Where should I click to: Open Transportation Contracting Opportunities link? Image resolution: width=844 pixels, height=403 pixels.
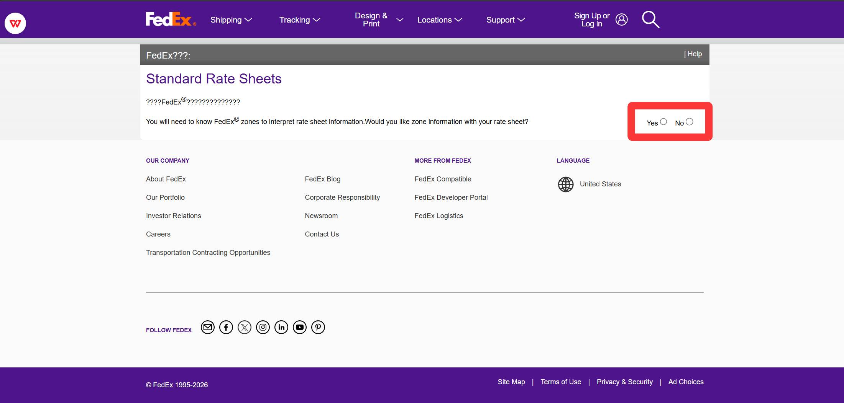click(x=208, y=253)
